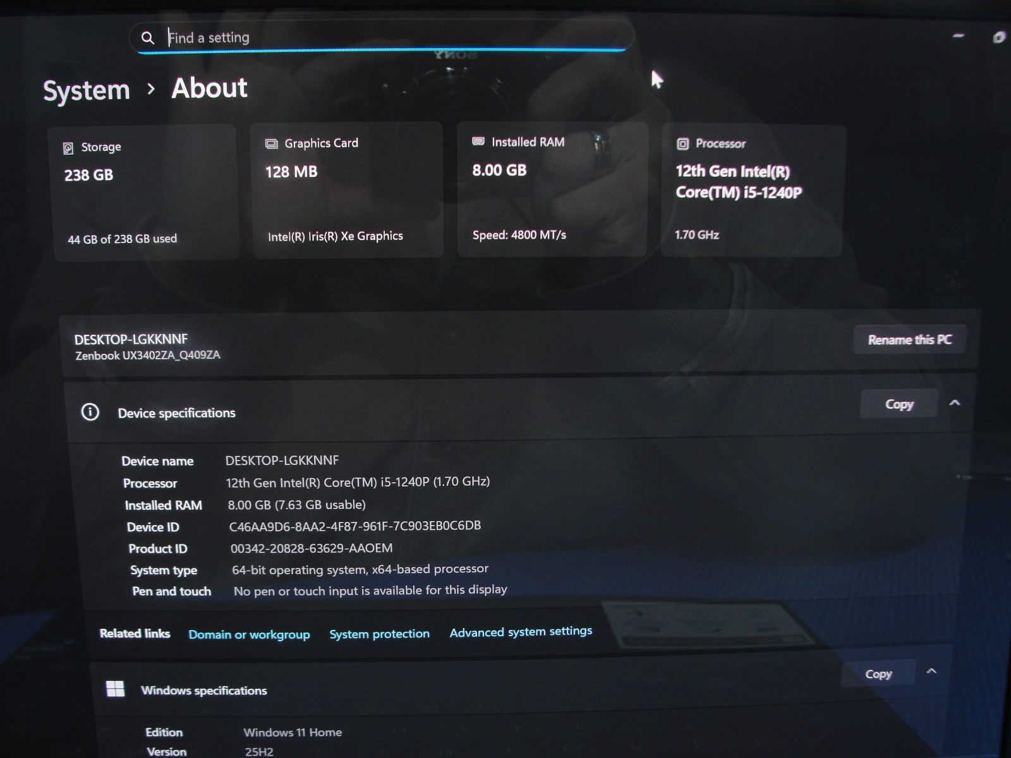Select the About breadcrumb title
This screenshot has height=758, width=1011.
(x=209, y=88)
